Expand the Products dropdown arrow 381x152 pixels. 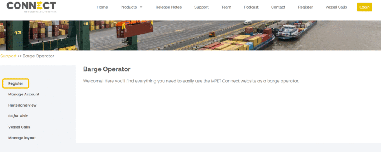[141, 7]
